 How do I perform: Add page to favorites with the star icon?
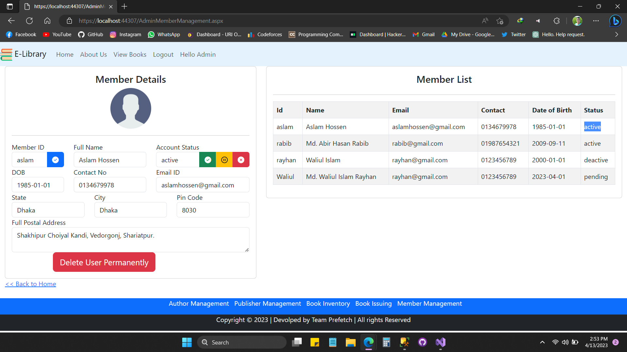500,21
